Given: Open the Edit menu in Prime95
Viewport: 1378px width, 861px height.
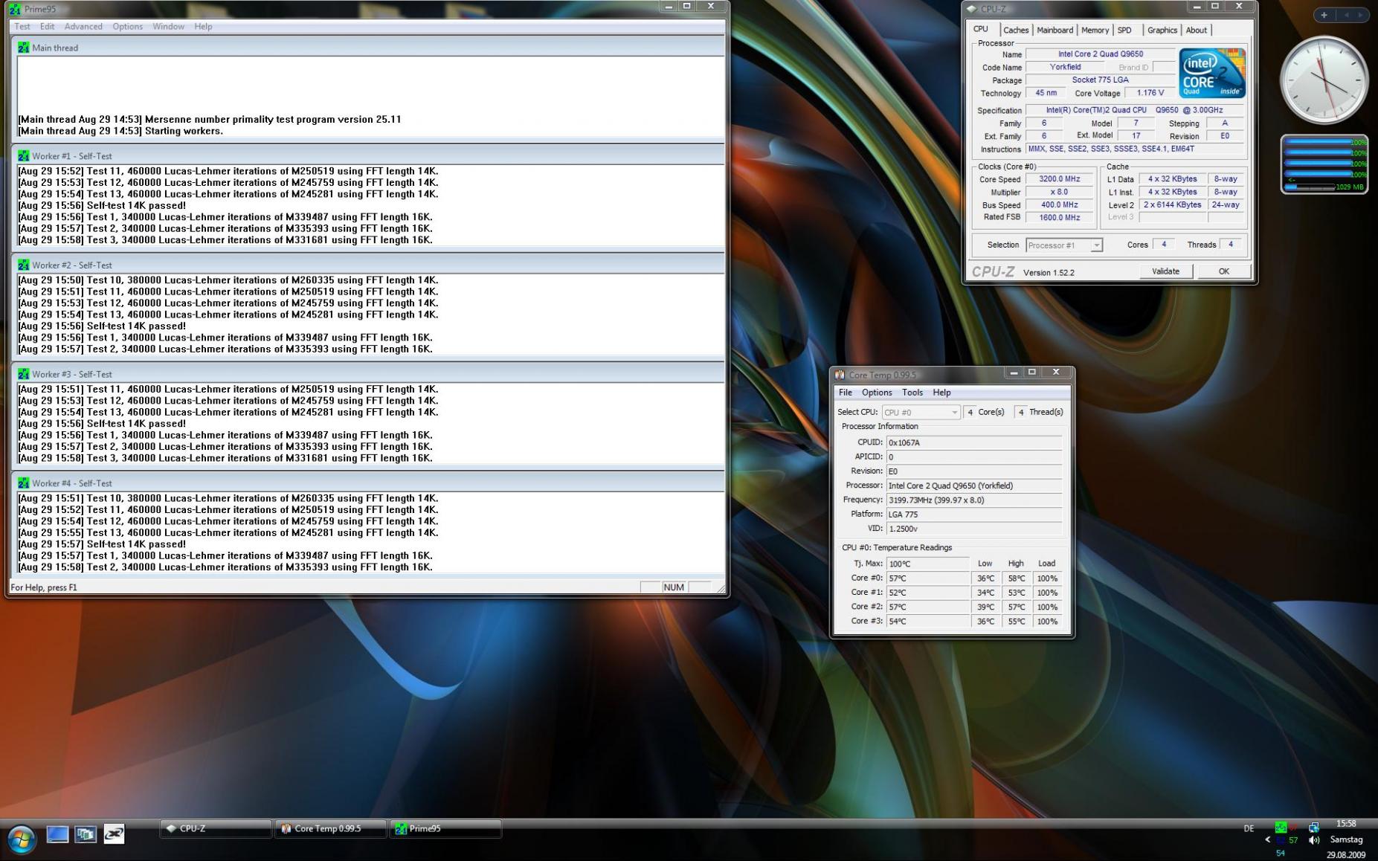Looking at the screenshot, I should [47, 26].
